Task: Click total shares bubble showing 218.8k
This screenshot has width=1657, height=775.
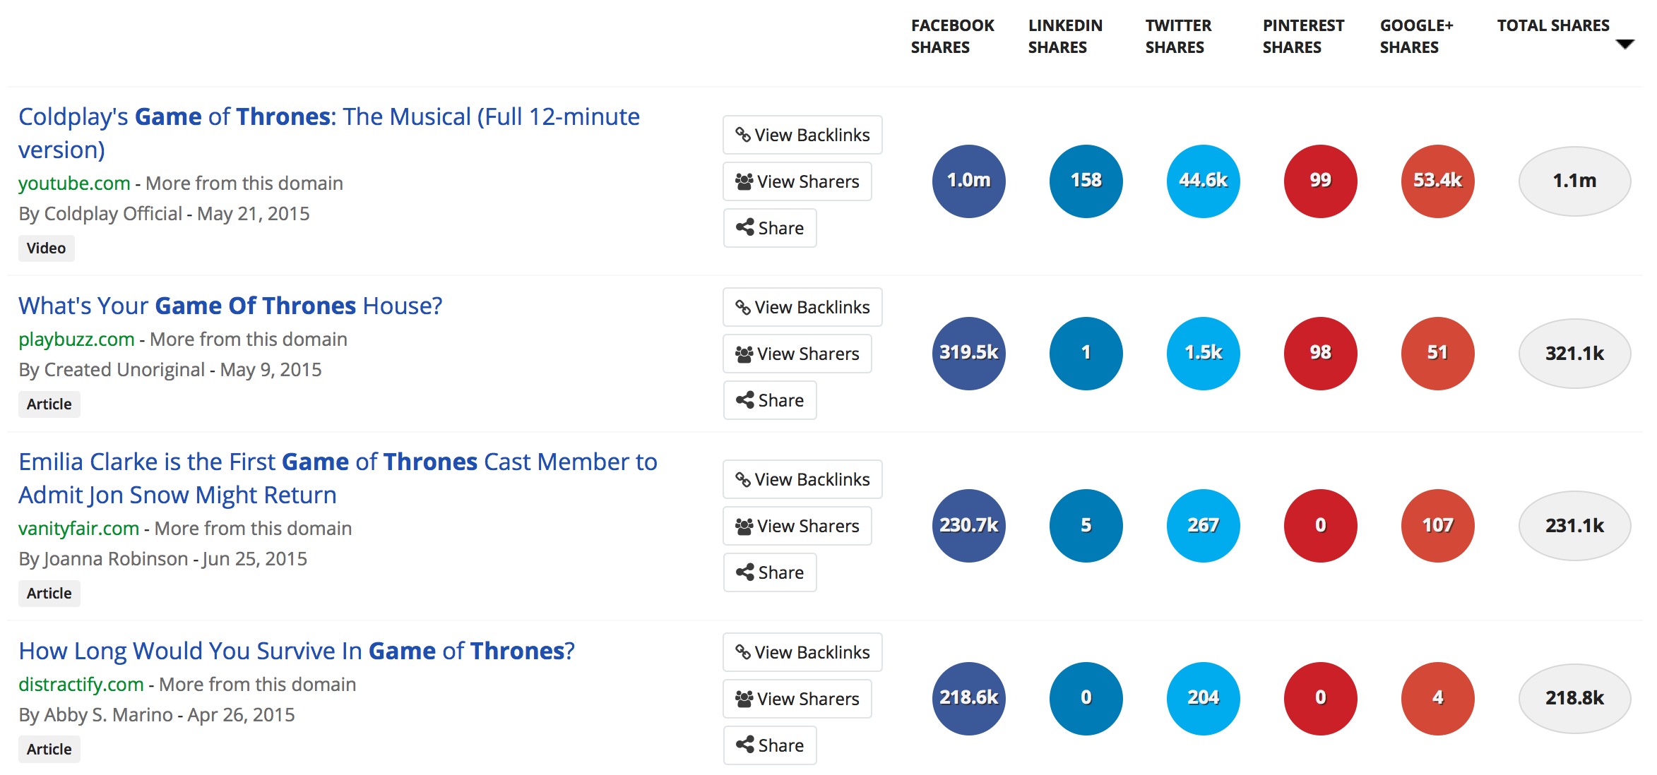Action: [1574, 698]
